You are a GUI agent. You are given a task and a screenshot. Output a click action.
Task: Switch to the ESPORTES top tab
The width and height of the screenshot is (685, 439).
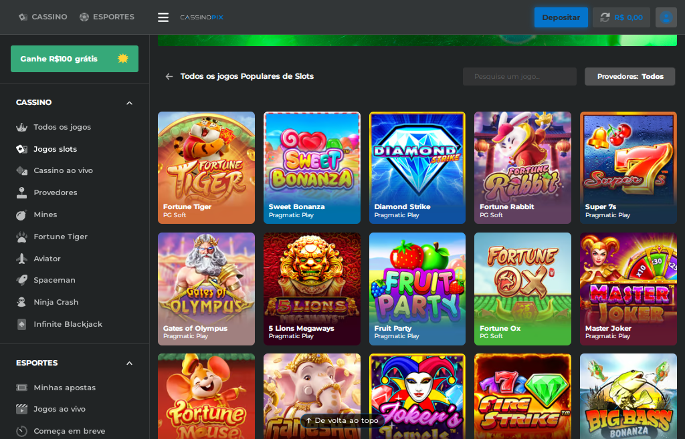pyautogui.click(x=107, y=17)
